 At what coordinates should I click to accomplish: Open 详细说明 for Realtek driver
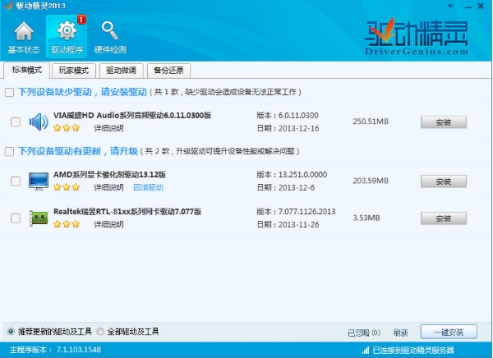pyautogui.click(x=108, y=224)
